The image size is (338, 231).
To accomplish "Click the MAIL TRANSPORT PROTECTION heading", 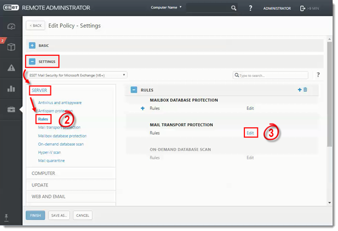I will point(181,125).
